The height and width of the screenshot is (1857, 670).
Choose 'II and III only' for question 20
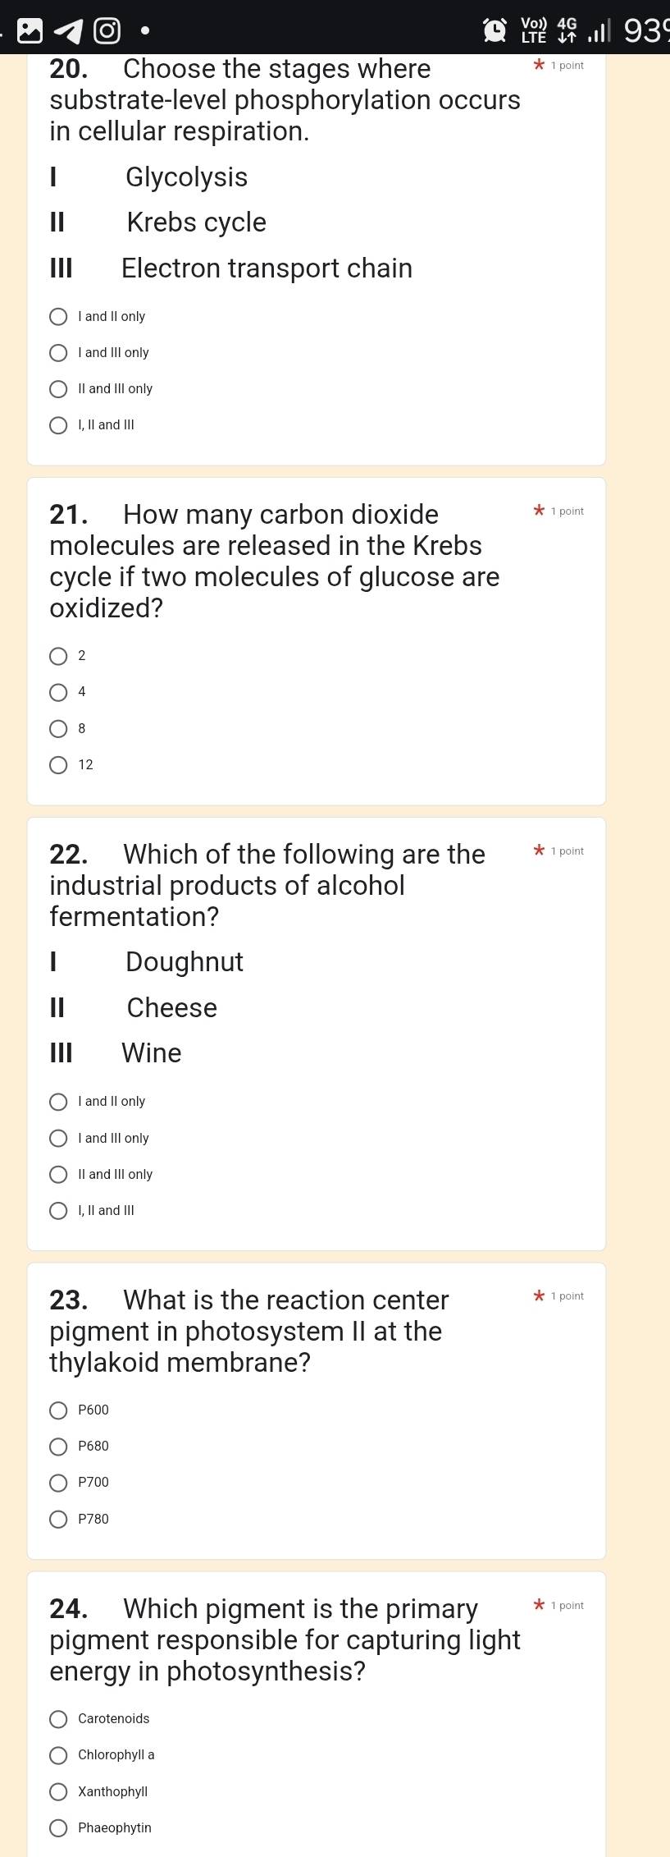[59, 389]
